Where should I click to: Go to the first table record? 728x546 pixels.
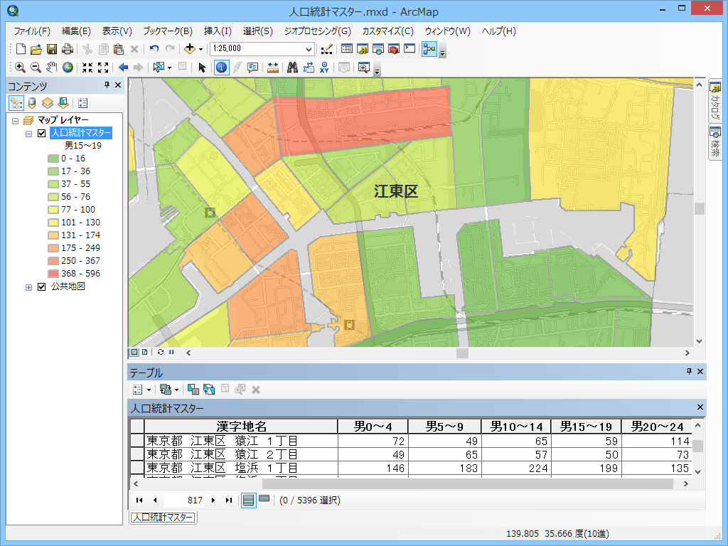(139, 500)
